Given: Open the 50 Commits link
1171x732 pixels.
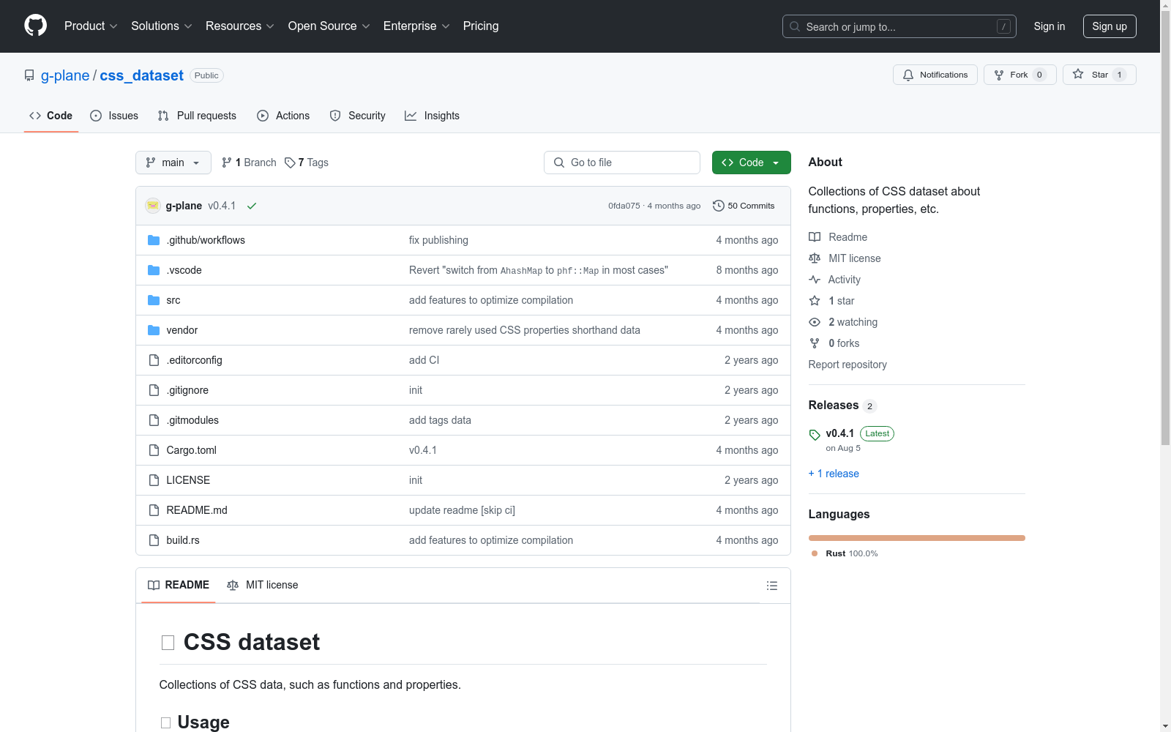Looking at the screenshot, I should (x=744, y=206).
